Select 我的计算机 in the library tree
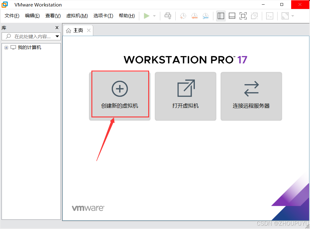Screen dimensions: 310x229 29,47
